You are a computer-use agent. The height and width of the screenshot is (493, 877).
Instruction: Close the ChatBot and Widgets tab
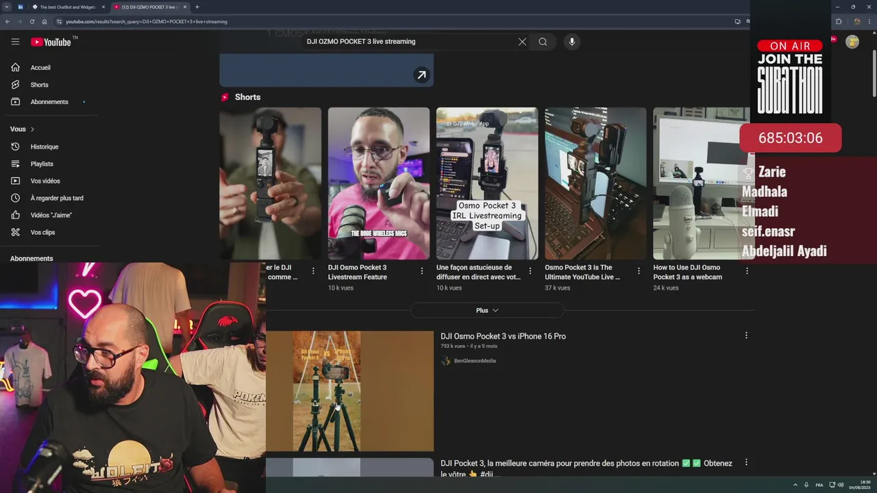click(x=105, y=7)
